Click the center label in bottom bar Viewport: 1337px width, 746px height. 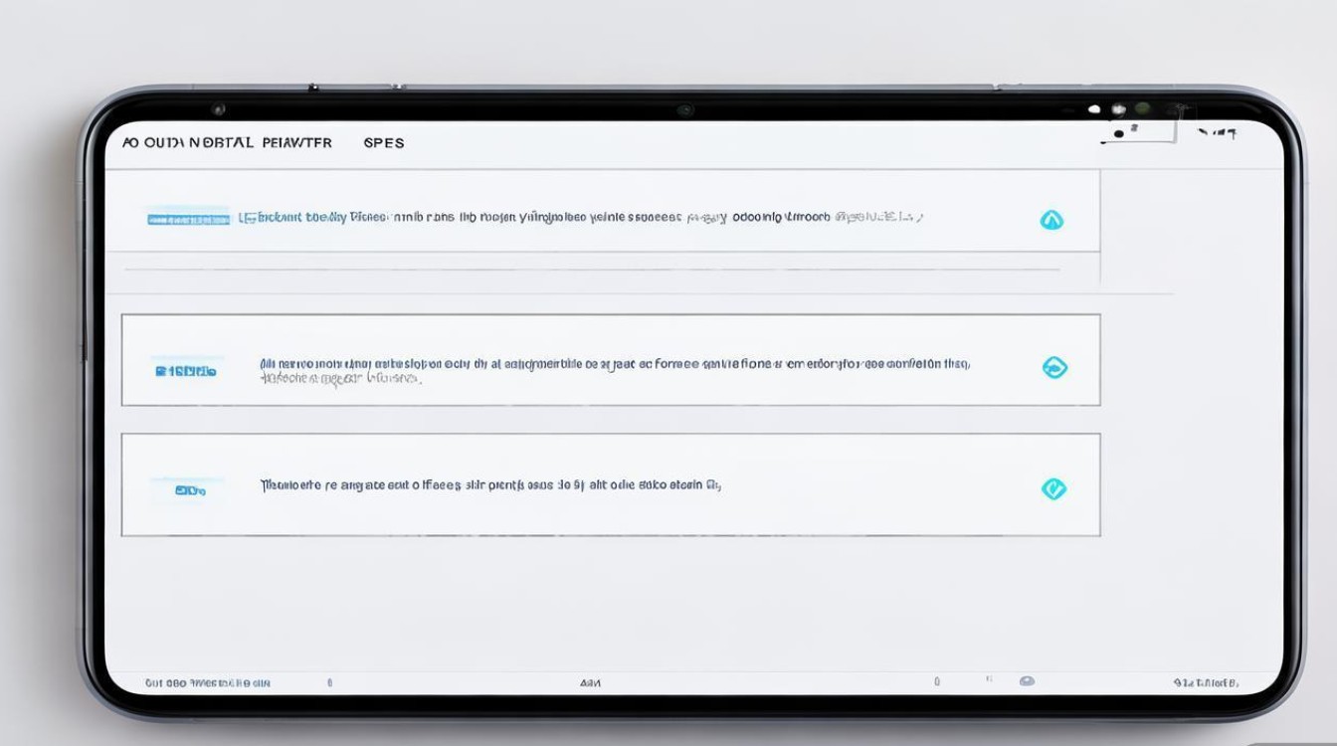click(590, 683)
